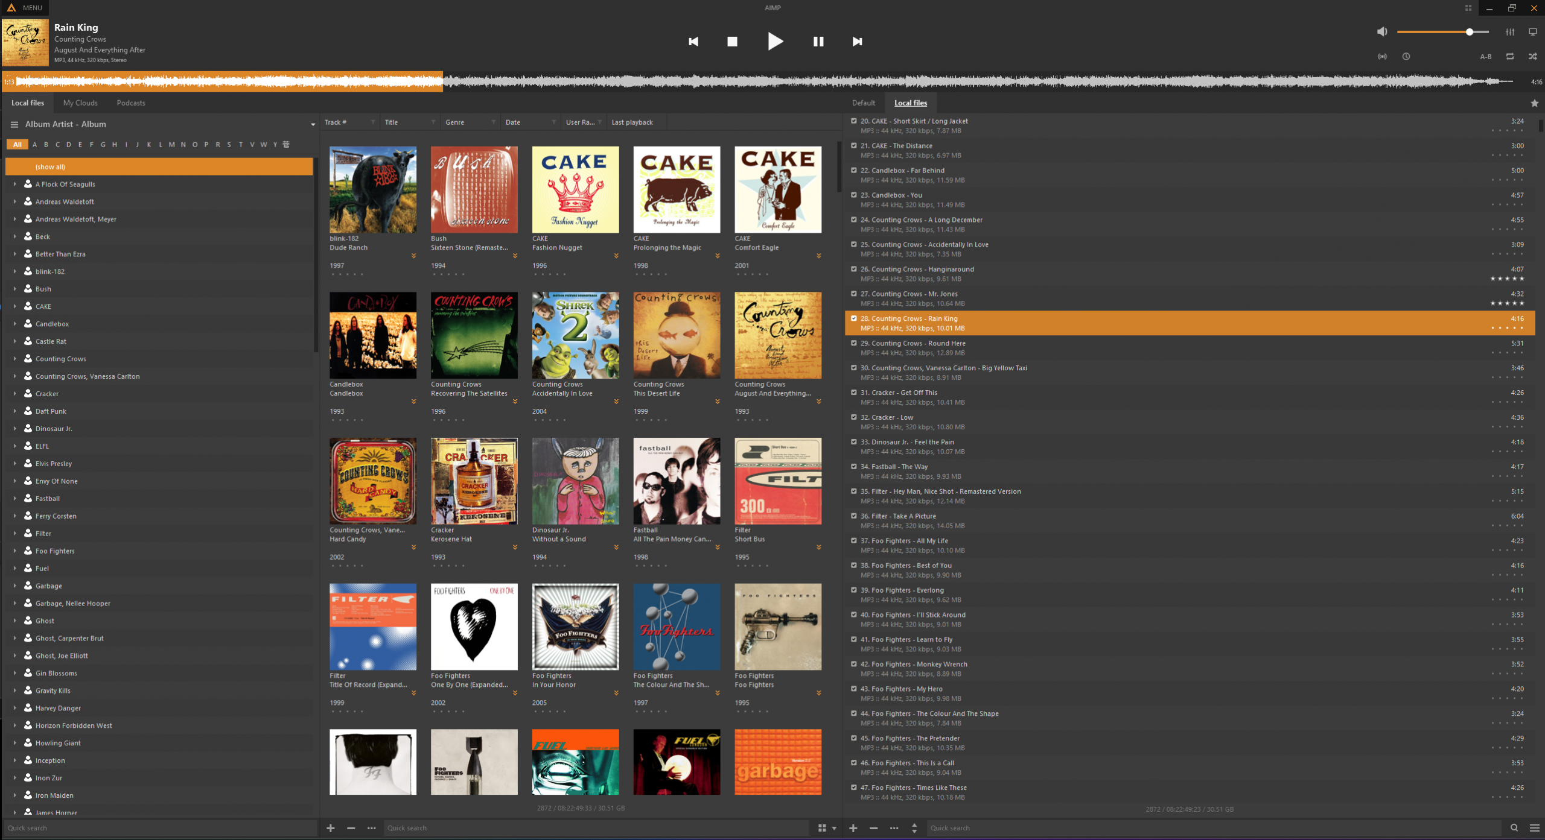This screenshot has height=840, width=1545.
Task: Open internet radio capture icon
Action: click(x=1382, y=56)
